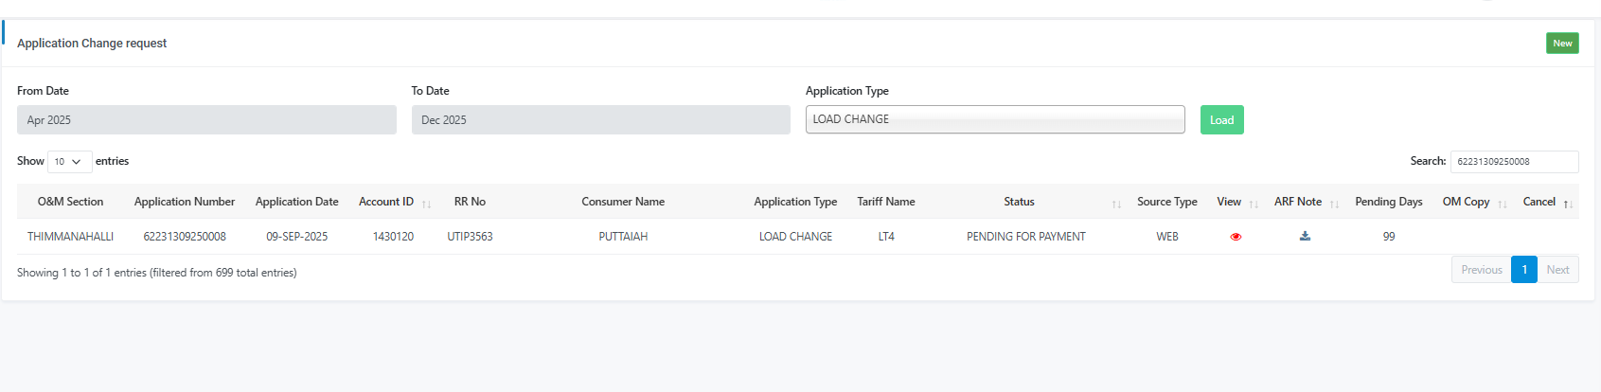The height and width of the screenshot is (392, 1601).
Task: Click the THIMMANAHALLI section cell
Action: (70, 237)
